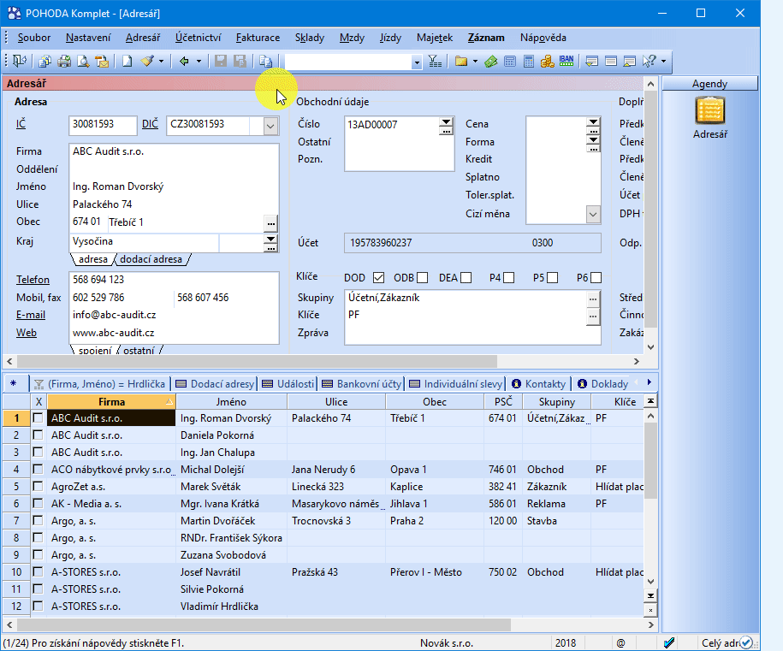The width and height of the screenshot is (783, 651).
Task: Click the green banknote toolbar icon
Action: (491, 62)
